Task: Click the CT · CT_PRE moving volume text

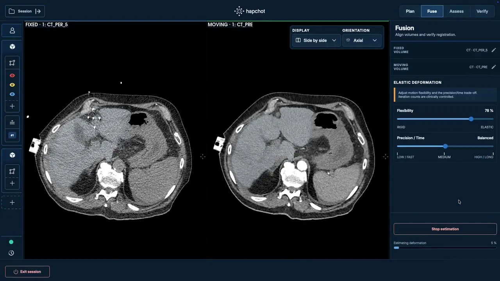Action: pos(478,67)
